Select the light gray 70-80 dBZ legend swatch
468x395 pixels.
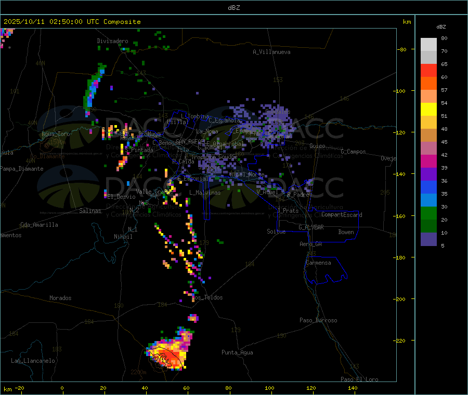(x=428, y=45)
